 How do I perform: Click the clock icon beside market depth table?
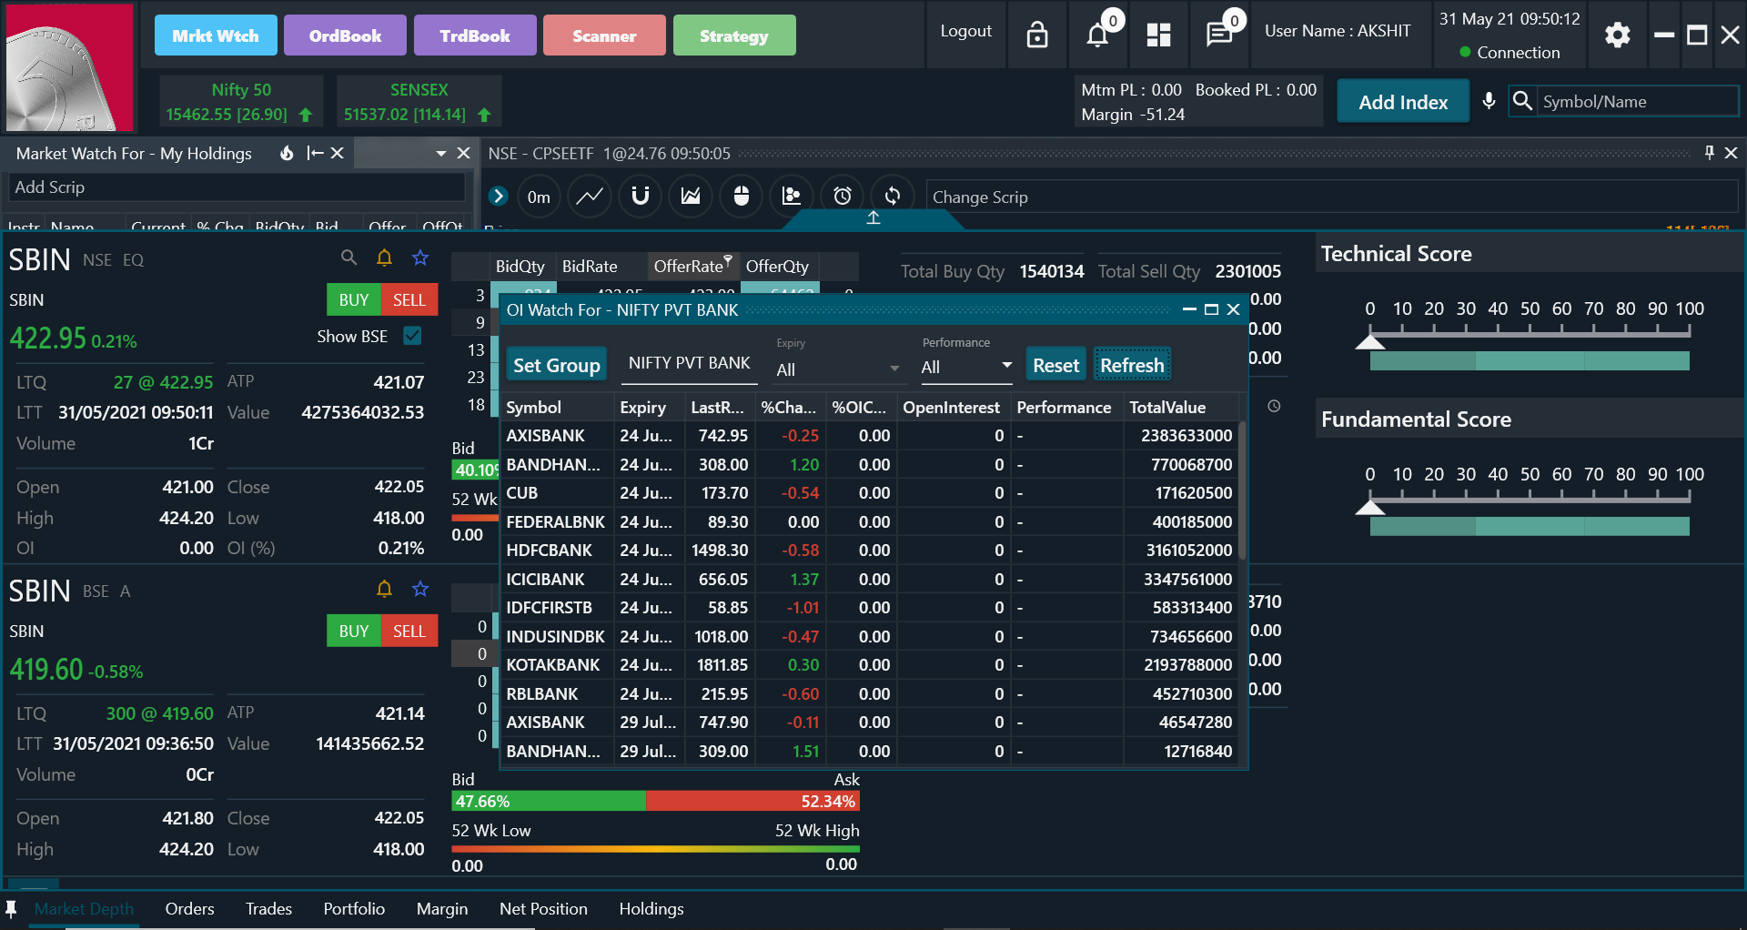coord(1274,406)
